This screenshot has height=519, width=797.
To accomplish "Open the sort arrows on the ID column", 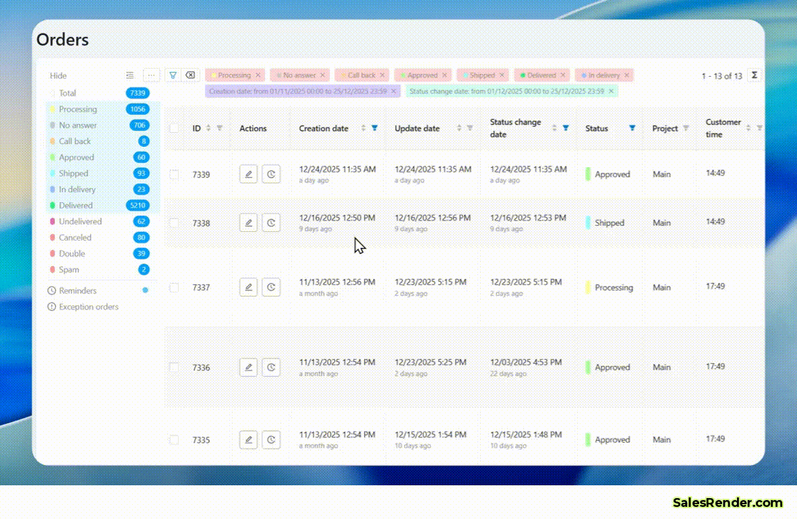I will click(208, 127).
